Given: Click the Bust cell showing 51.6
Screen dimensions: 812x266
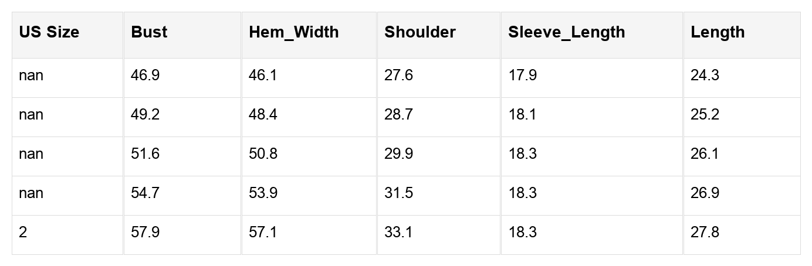Looking at the screenshot, I should coord(145,154).
